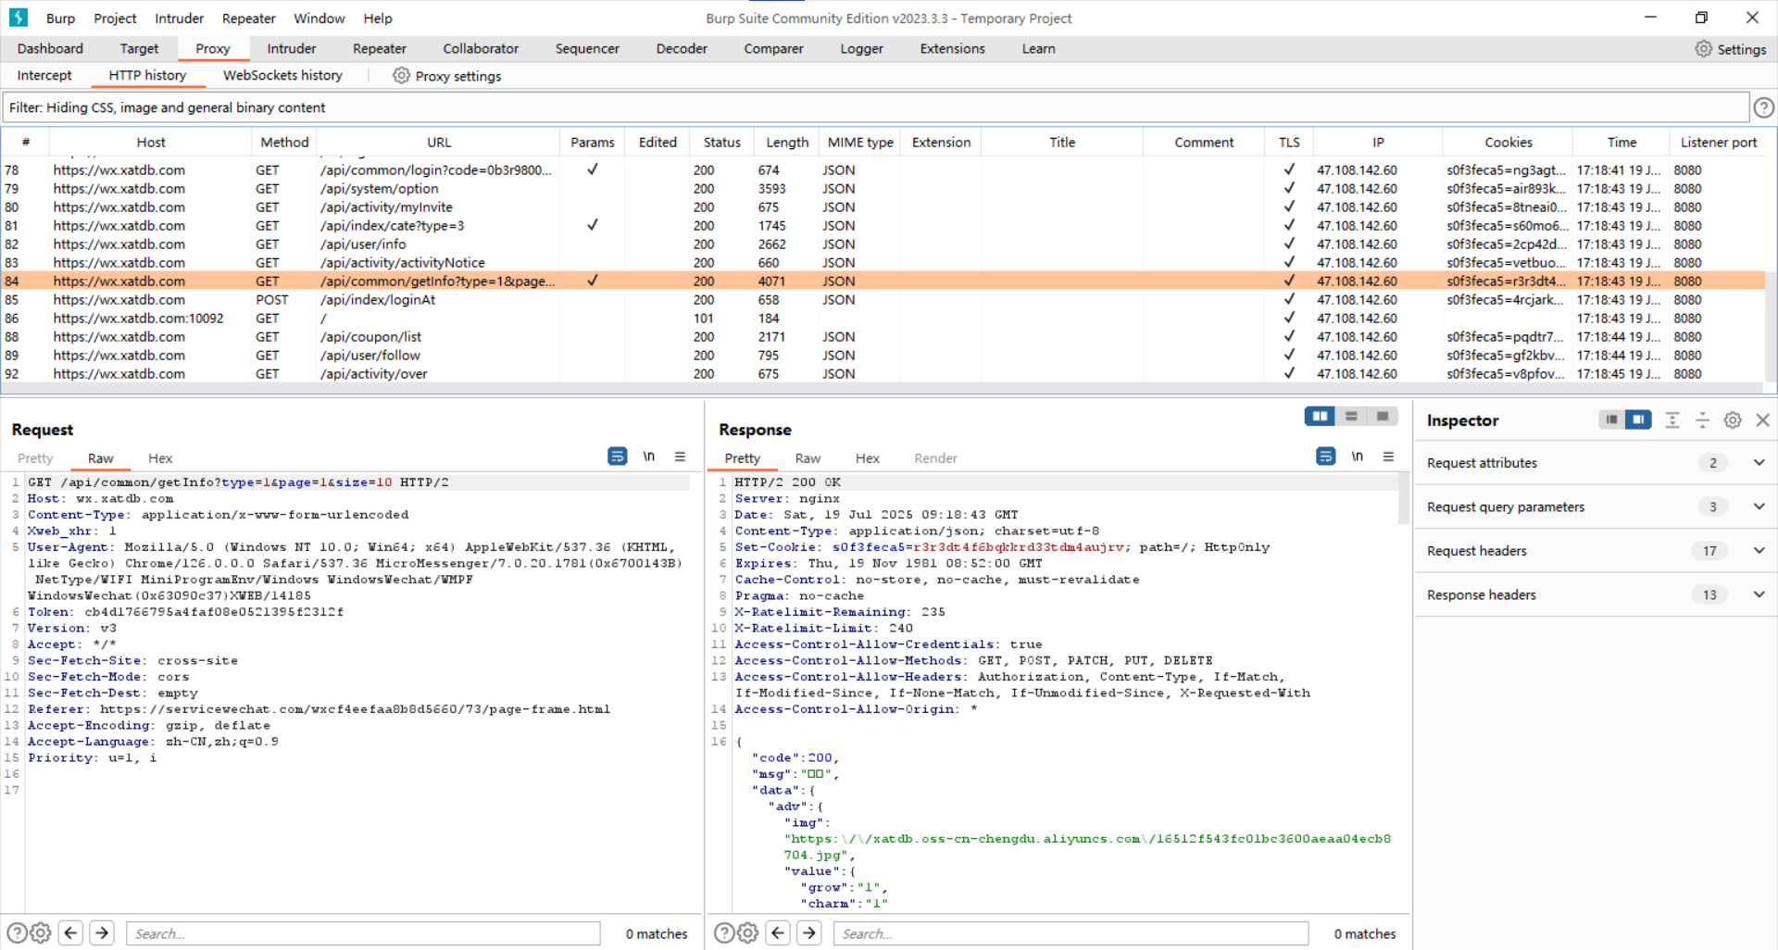Go to next response search match

(810, 933)
